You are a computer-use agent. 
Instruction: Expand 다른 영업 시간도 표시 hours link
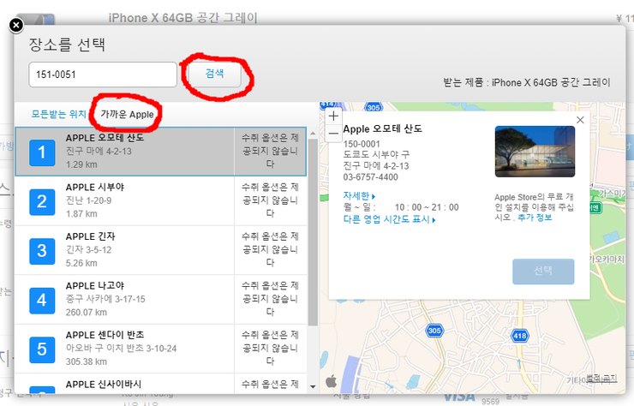coord(389,219)
